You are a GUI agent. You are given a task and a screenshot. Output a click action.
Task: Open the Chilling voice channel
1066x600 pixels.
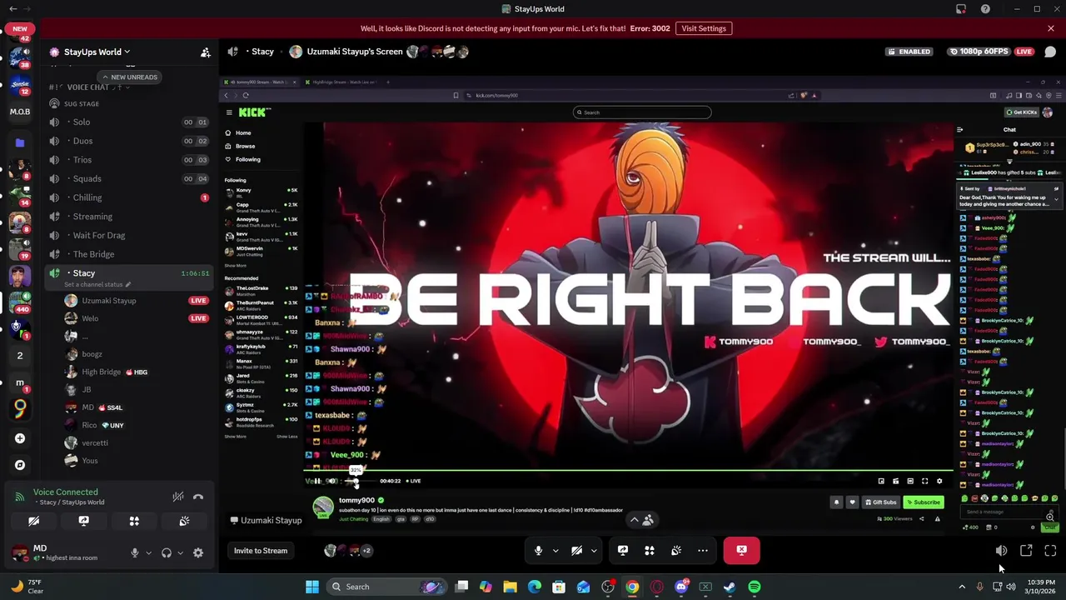(129, 197)
